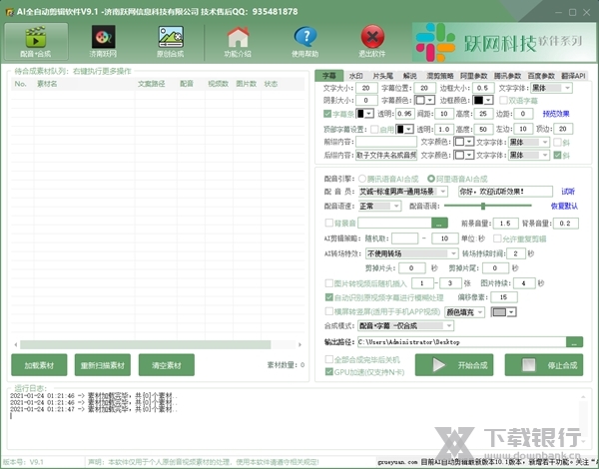The image size is (599, 469).
Task: Browse for background music file
Action: coord(439,224)
